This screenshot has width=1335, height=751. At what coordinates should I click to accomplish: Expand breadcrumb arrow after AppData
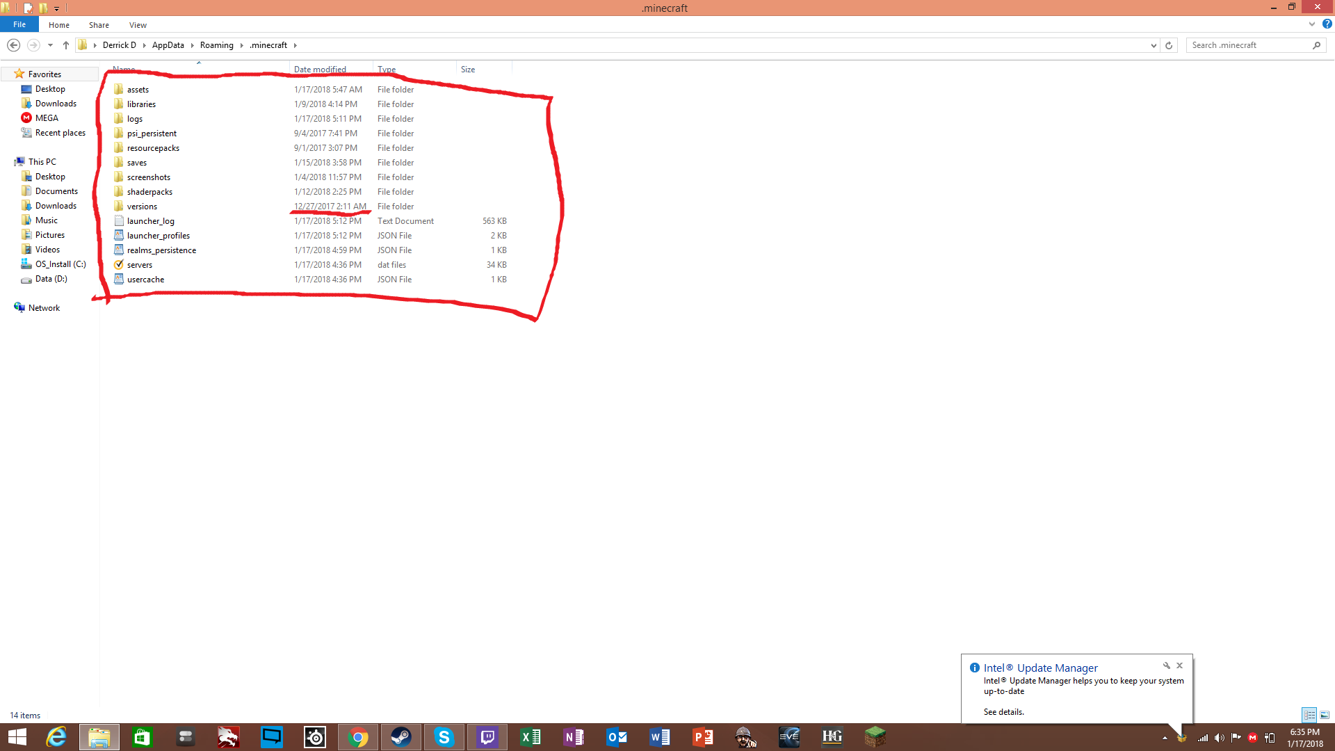[192, 45]
